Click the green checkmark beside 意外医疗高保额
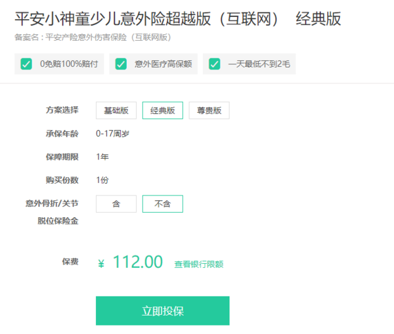 [x=121, y=64]
